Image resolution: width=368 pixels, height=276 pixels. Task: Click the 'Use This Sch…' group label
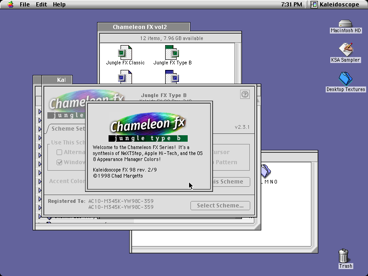coord(68,143)
